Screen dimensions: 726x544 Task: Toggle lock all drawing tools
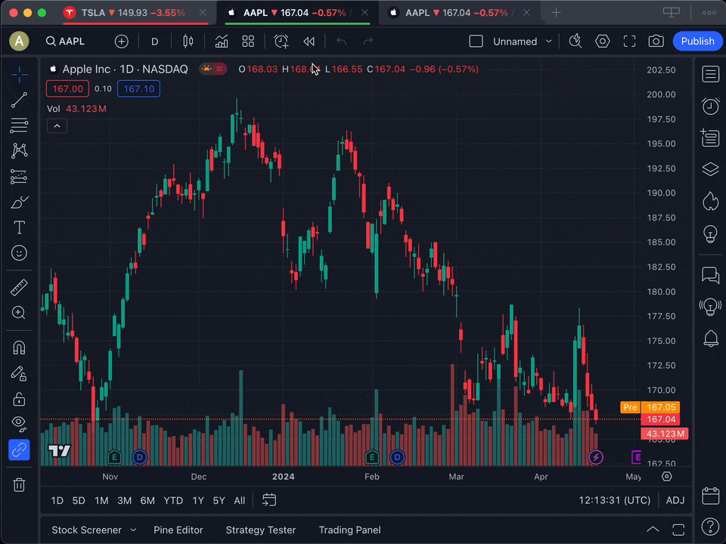point(19,399)
